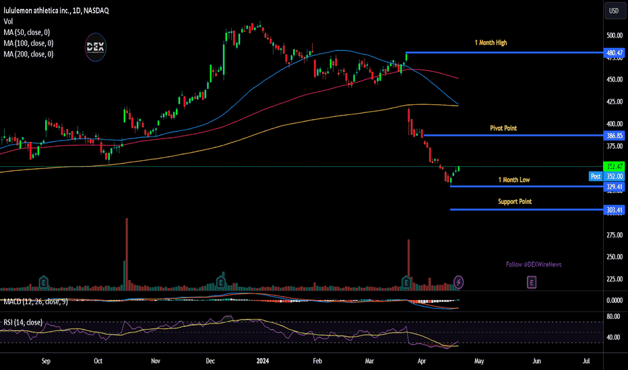Screen dimensions: 628x370
Task: Click the Nov label on time axis
Action: (156, 361)
